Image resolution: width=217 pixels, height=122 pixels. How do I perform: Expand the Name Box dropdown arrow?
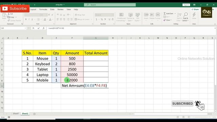(x=25, y=28)
